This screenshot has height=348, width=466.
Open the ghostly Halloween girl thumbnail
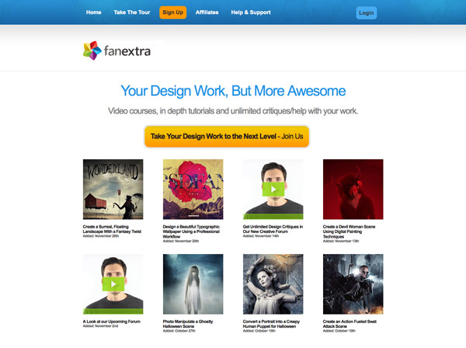coord(193,284)
